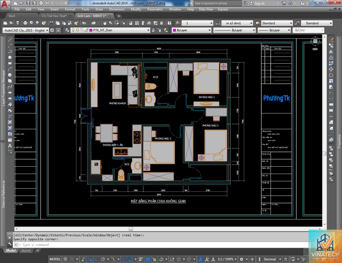Select the Line draw tool
This screenshot has height=263, width=342.
(x=10, y=40)
